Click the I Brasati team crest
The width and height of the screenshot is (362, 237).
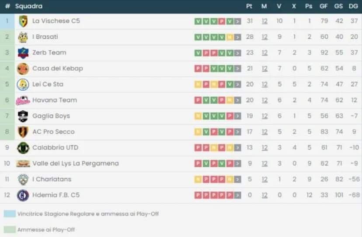[x=23, y=37]
